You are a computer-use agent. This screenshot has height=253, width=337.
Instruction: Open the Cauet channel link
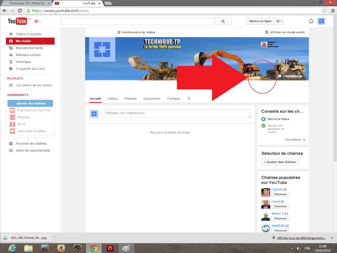tap(276, 202)
